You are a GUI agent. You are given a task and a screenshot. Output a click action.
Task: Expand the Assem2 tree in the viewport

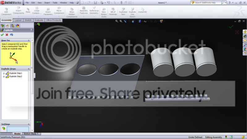[x=35, y=24]
